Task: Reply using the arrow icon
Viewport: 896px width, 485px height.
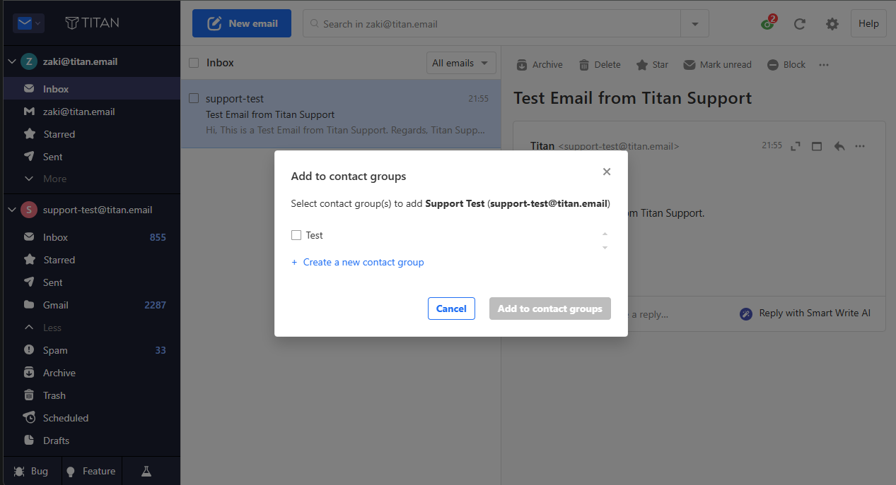Action: [839, 146]
